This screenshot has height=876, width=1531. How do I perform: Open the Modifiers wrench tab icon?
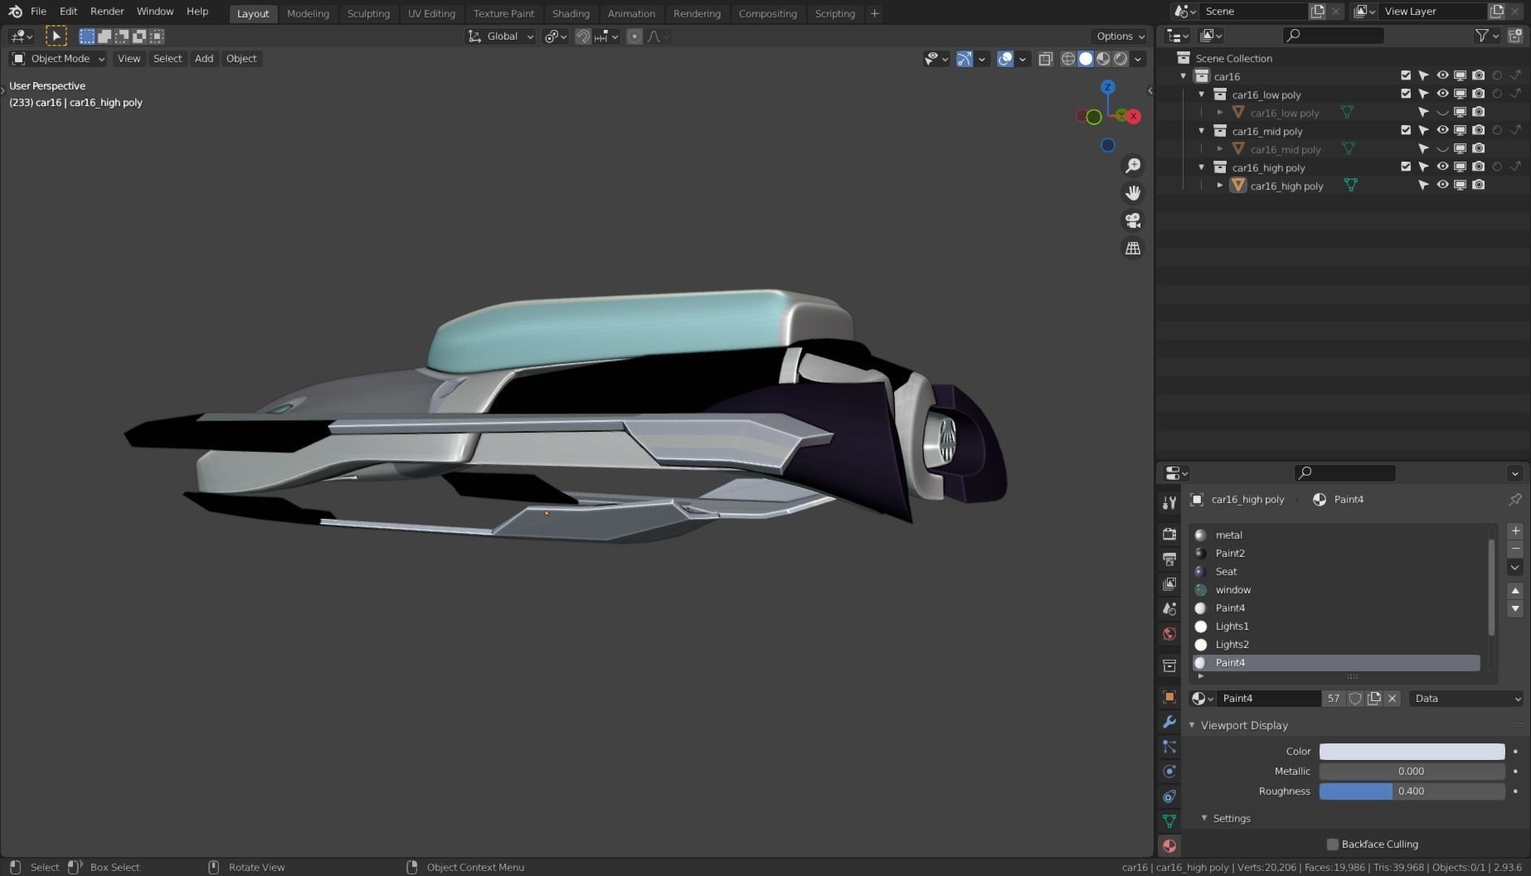click(x=1169, y=722)
